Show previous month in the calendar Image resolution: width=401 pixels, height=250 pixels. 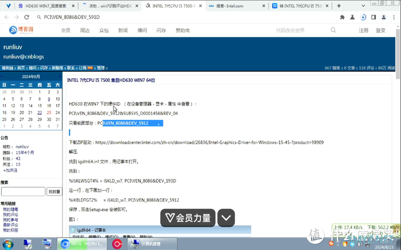point(2,76)
